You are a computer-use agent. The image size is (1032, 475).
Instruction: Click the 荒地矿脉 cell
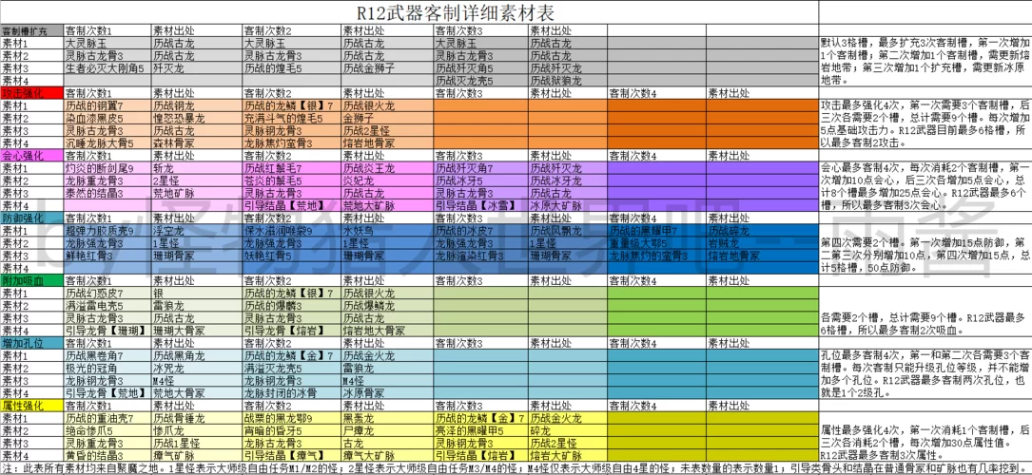coord(196,193)
